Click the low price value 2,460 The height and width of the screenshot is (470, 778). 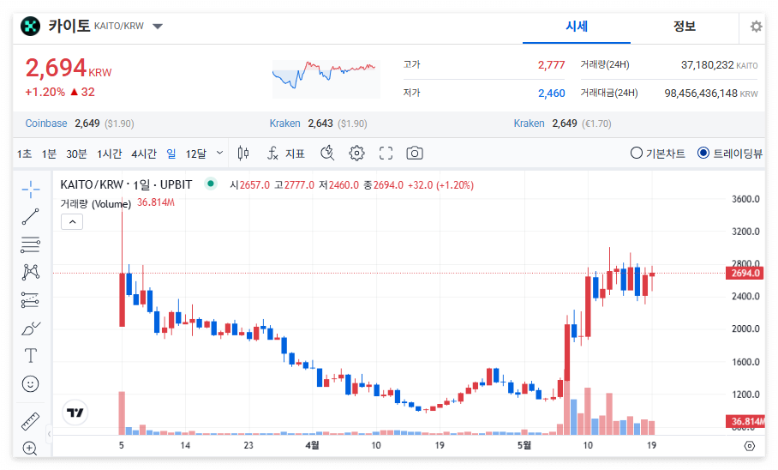click(551, 93)
